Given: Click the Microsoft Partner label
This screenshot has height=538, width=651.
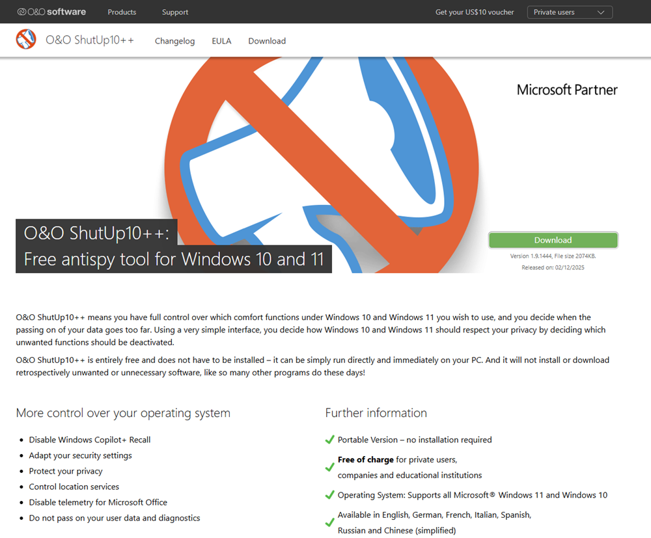Looking at the screenshot, I should [x=567, y=90].
